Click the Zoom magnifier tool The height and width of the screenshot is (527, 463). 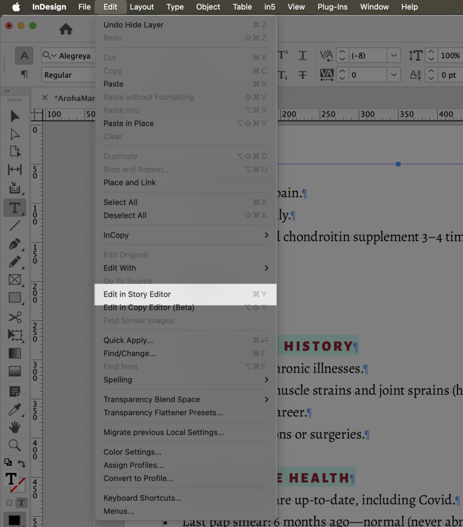pyautogui.click(x=15, y=445)
